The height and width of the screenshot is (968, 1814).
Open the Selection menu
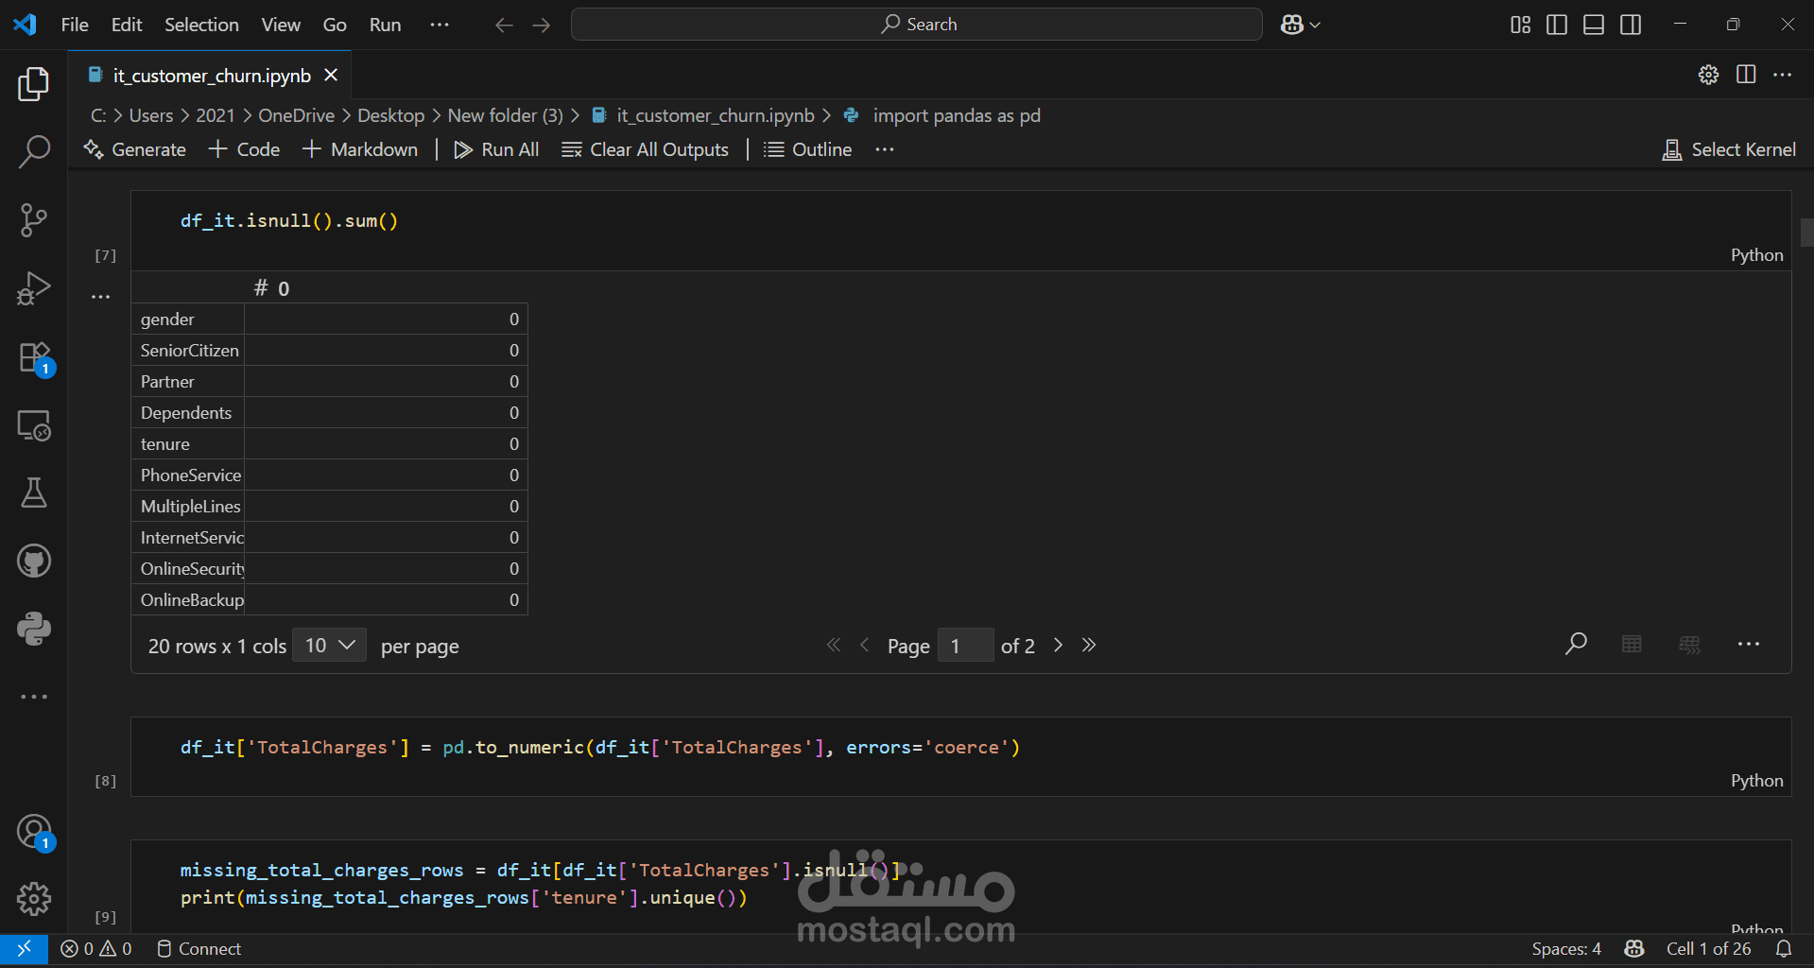click(201, 25)
